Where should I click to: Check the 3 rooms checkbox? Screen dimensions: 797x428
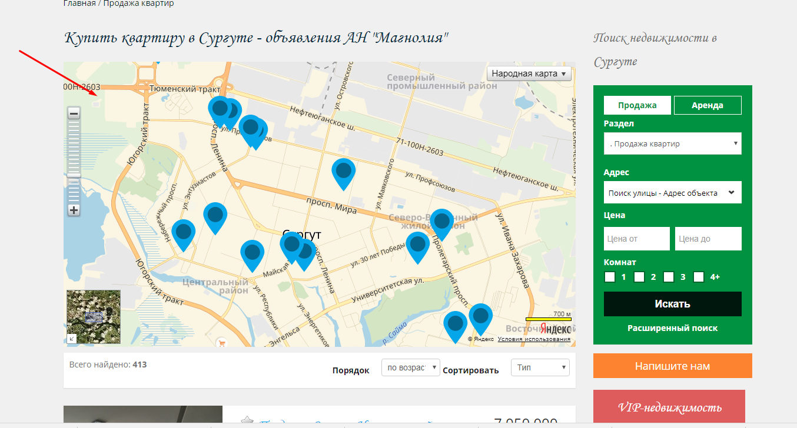coord(669,277)
